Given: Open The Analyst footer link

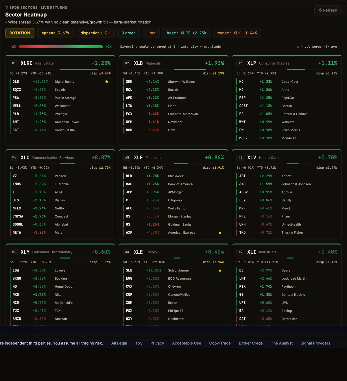Looking at the screenshot, I should click(282, 343).
